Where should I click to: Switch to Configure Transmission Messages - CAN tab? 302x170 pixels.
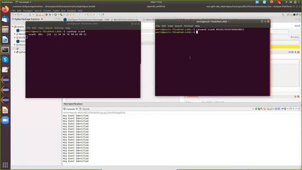point(86,20)
